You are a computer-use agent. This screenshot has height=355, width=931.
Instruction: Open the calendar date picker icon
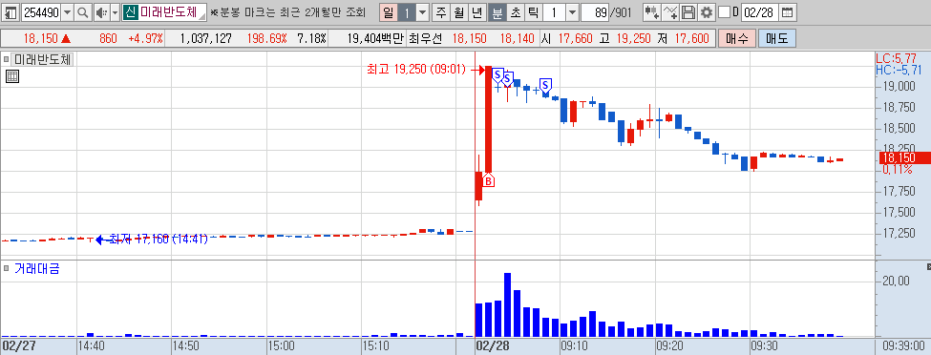pos(787,11)
